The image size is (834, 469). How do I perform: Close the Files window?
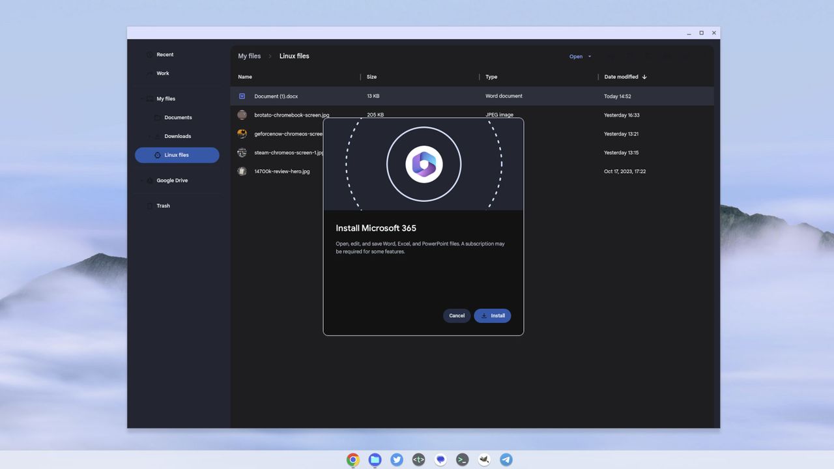714,33
